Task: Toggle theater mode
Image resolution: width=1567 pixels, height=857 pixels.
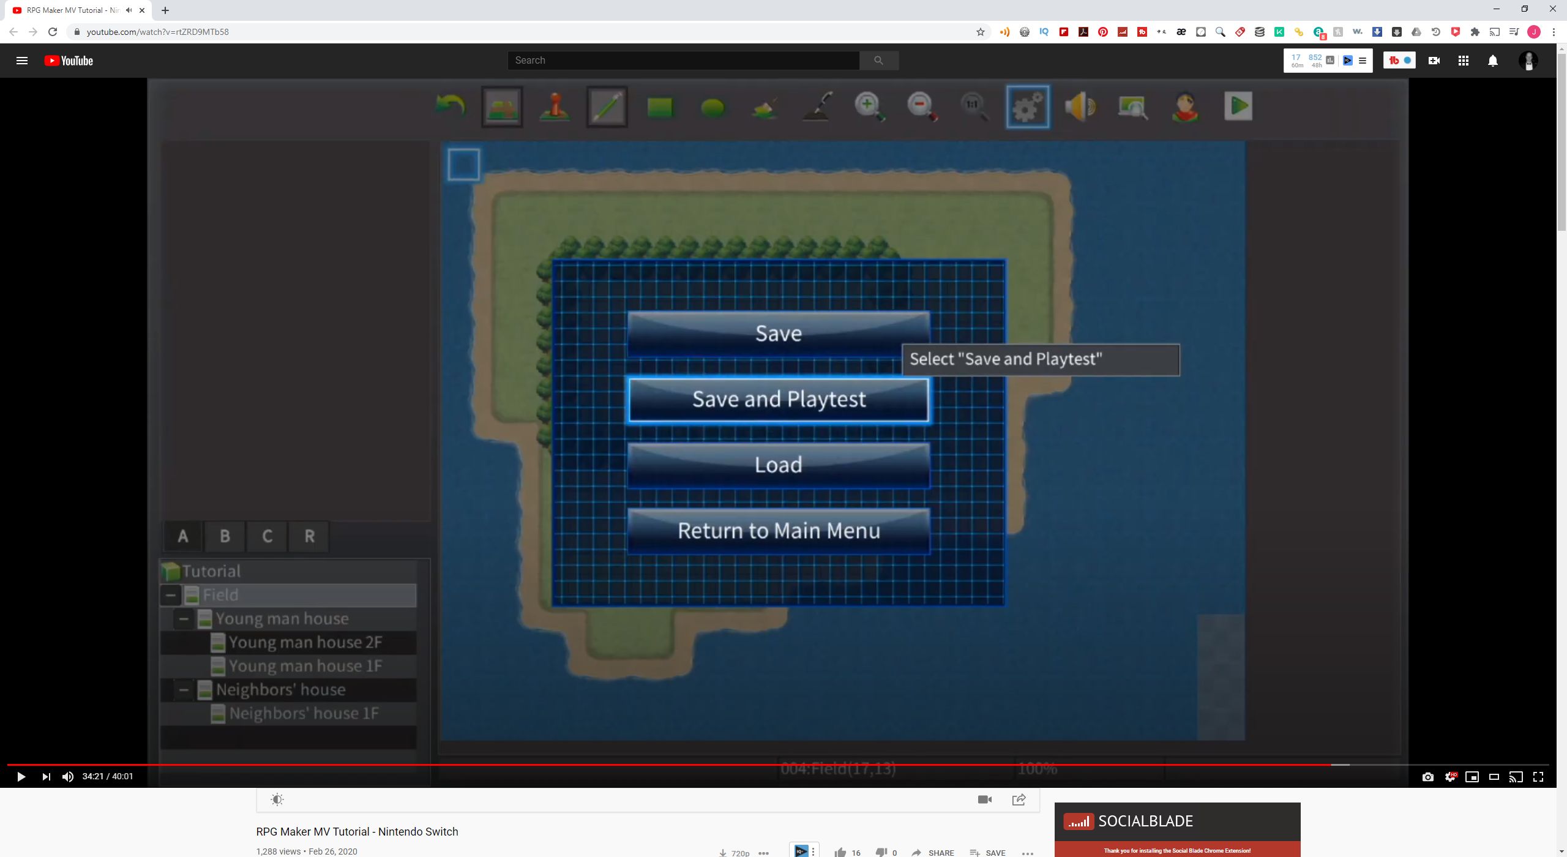Action: [x=1494, y=777]
